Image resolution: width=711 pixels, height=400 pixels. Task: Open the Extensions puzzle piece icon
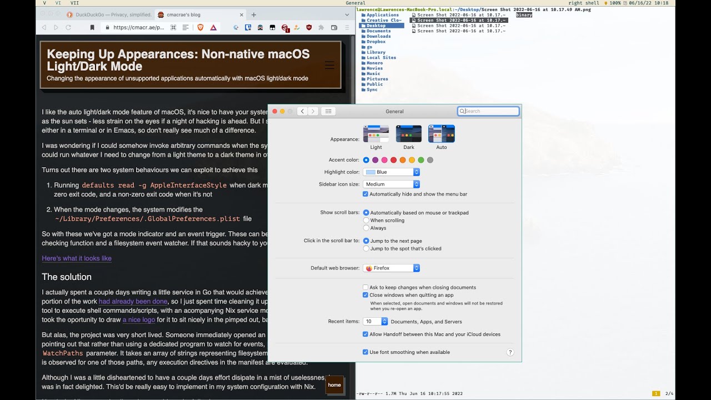[321, 27]
